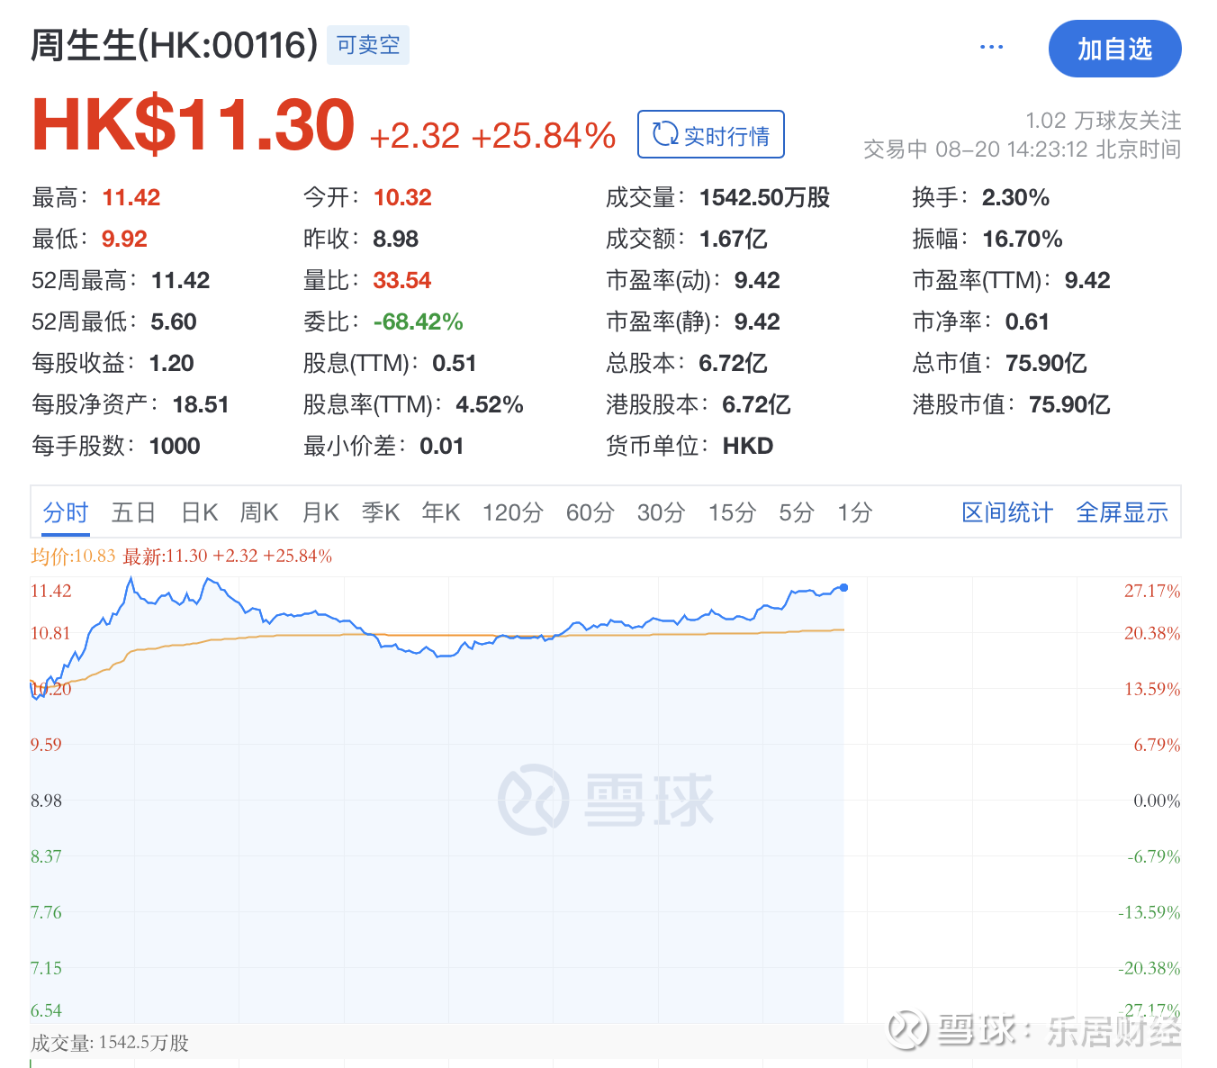Click the 振幅 value 16.70%
Image resolution: width=1217 pixels, height=1068 pixels.
tap(1023, 239)
